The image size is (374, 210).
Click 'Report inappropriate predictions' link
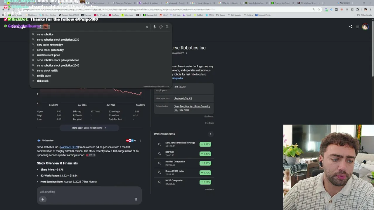[x=156, y=86]
